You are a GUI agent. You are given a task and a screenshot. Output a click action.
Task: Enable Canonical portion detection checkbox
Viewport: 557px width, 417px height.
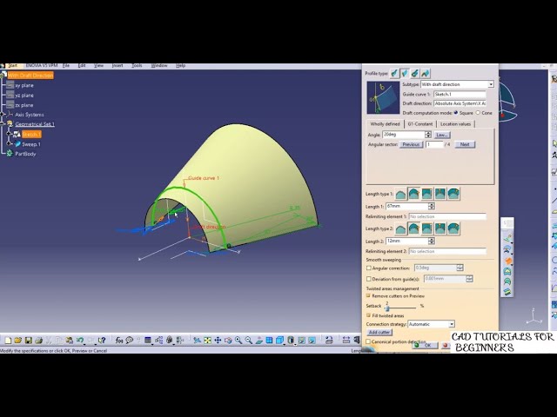click(368, 341)
